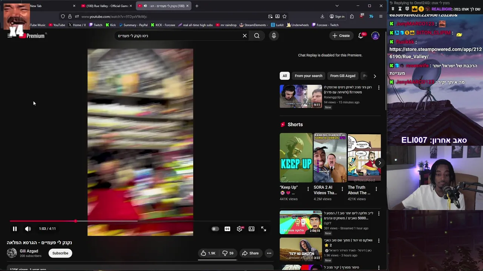Open the Twitch bookmark

click(95, 25)
